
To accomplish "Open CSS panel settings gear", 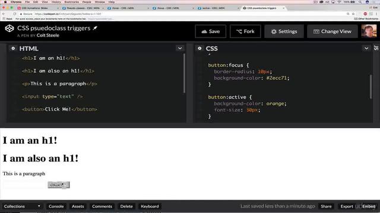I will (x=199, y=49).
